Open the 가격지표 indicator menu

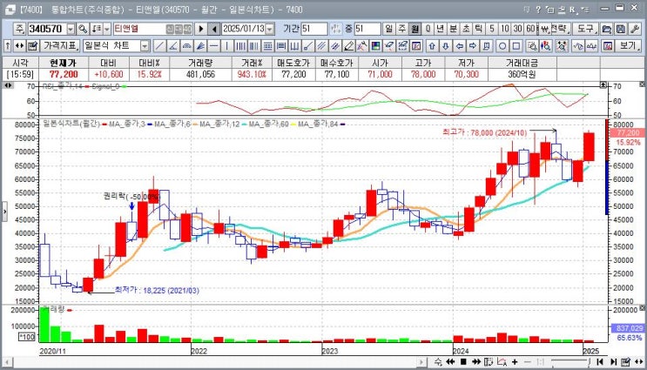(x=60, y=46)
